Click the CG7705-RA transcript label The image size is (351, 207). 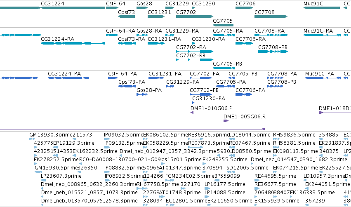tap(228, 31)
